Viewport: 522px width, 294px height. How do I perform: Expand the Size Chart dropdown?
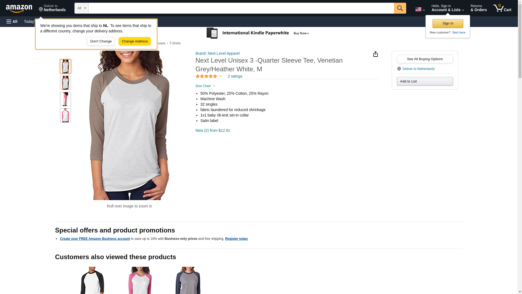(x=205, y=86)
